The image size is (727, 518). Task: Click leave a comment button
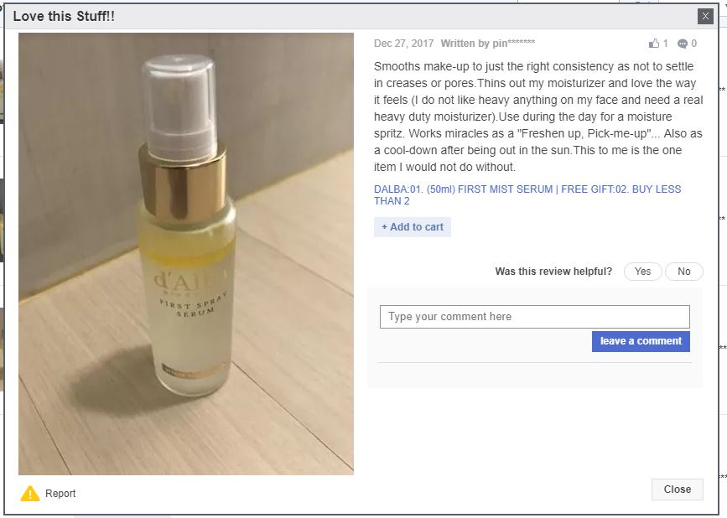641,341
